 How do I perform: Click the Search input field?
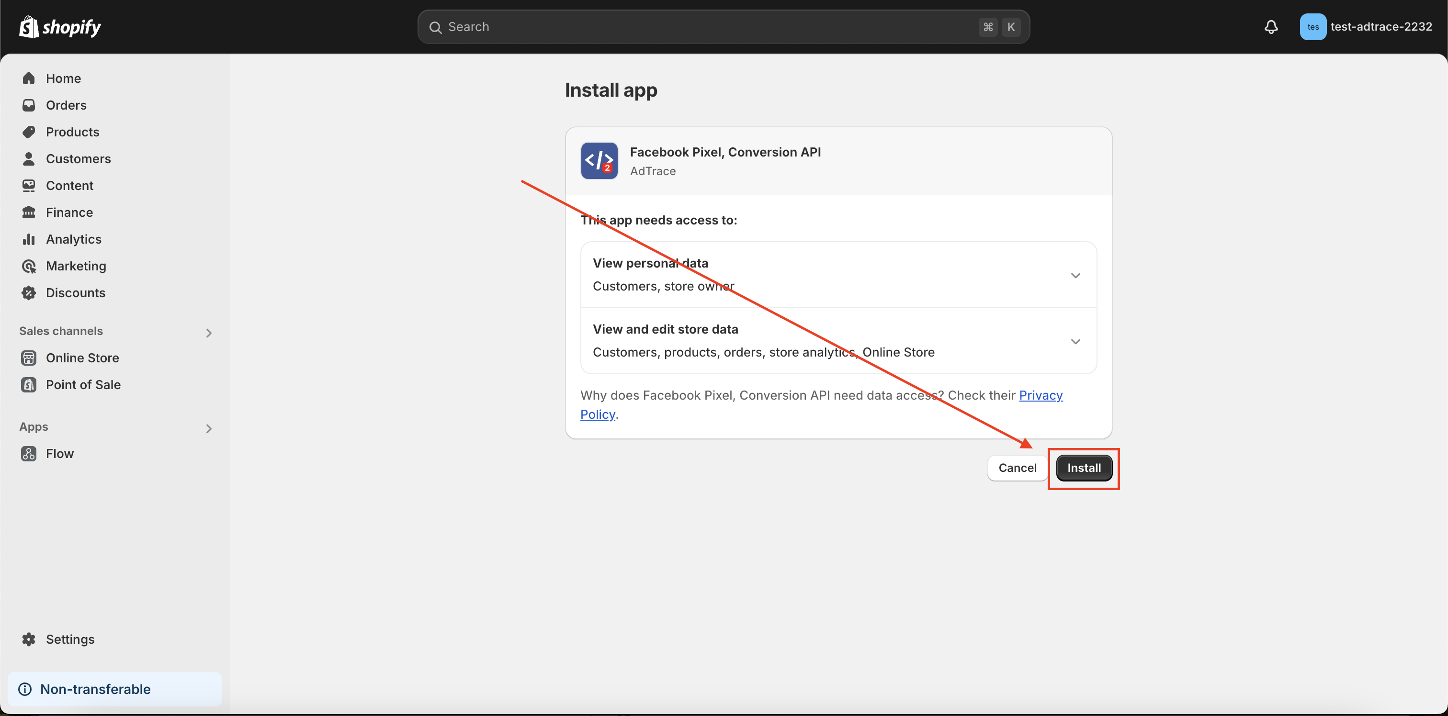(x=725, y=26)
